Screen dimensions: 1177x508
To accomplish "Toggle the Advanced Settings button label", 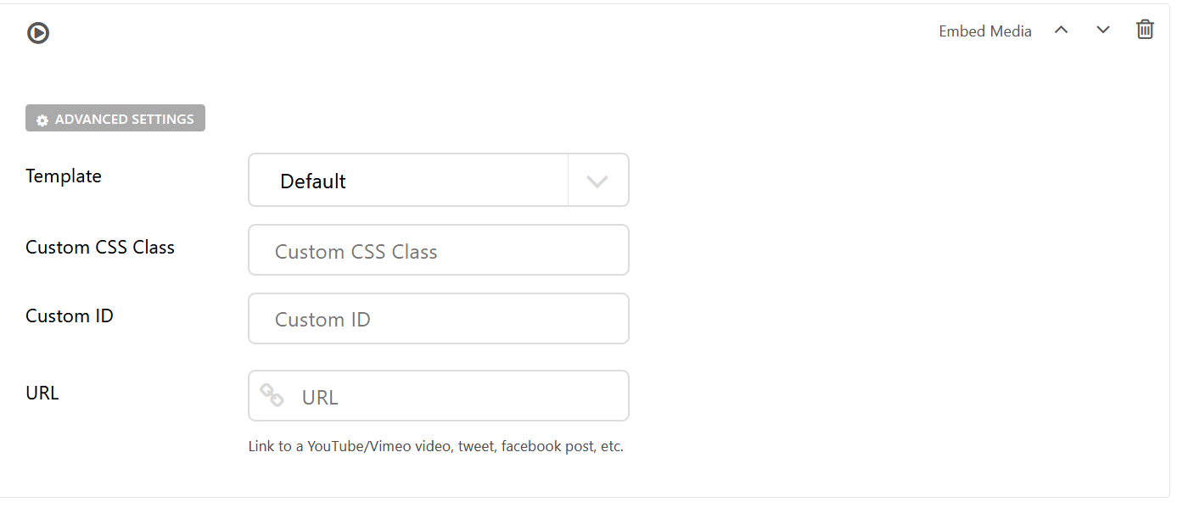I will pyautogui.click(x=124, y=120).
